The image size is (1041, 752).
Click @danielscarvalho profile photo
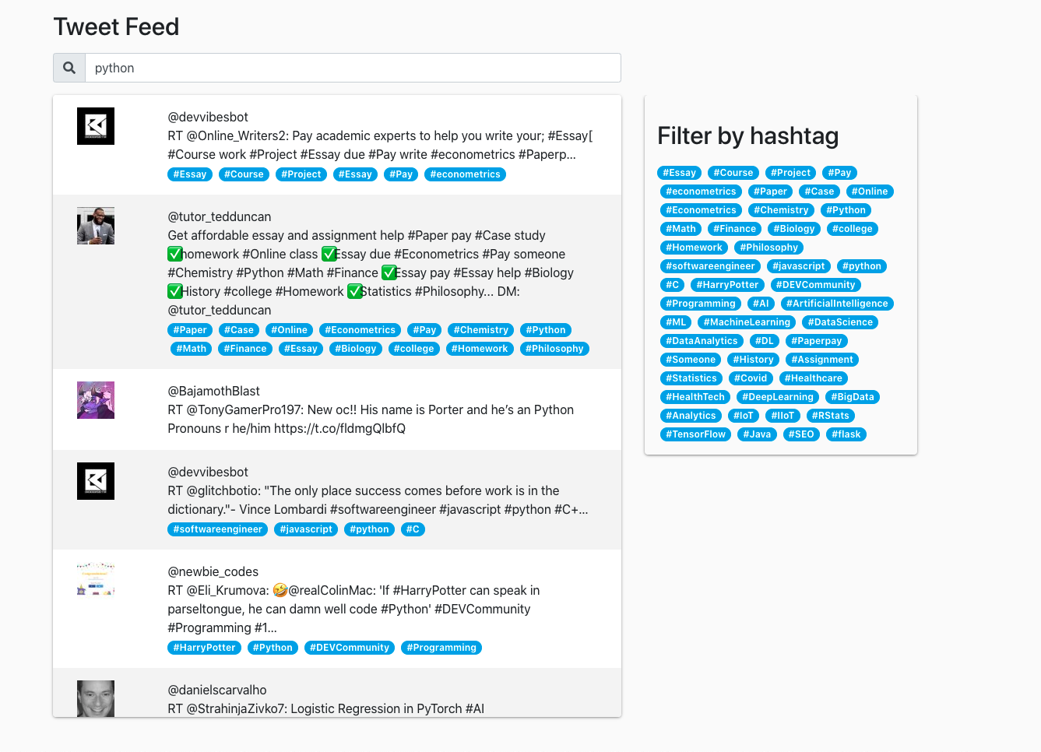(x=96, y=698)
